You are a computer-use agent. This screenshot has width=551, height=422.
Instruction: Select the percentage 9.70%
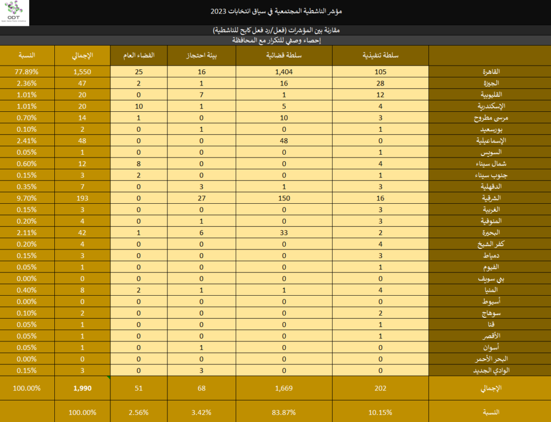tap(27, 198)
